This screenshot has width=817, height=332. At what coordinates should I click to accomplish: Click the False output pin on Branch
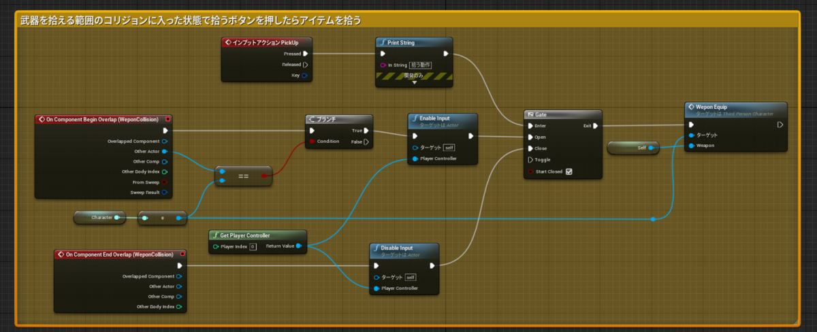click(x=366, y=142)
